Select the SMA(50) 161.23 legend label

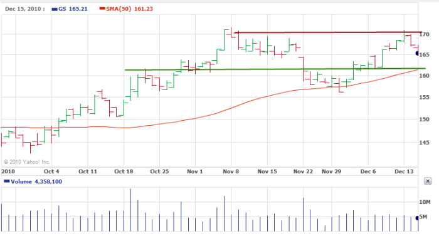coord(129,9)
